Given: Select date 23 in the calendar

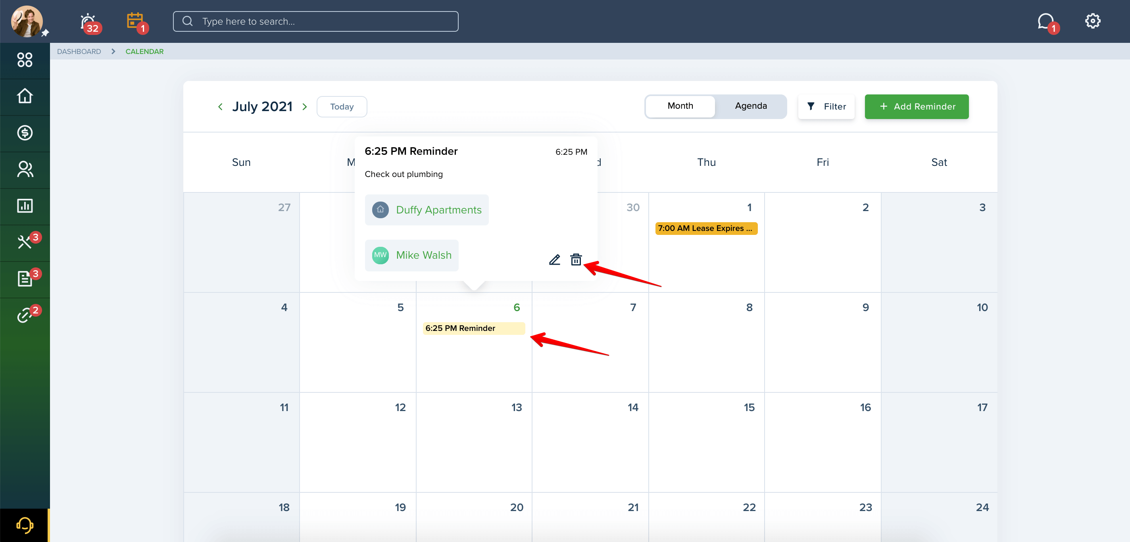Looking at the screenshot, I should point(865,507).
